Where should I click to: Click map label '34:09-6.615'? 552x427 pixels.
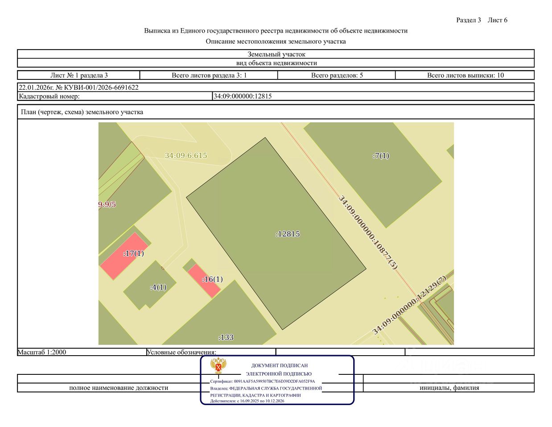[x=186, y=156]
